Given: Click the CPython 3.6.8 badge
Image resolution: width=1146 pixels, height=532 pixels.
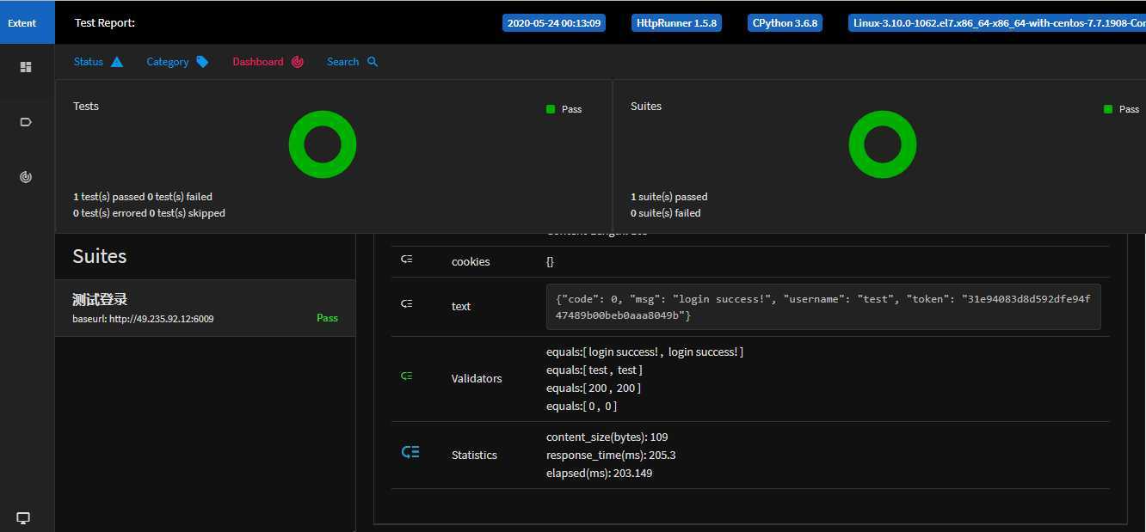Looking at the screenshot, I should coord(785,23).
